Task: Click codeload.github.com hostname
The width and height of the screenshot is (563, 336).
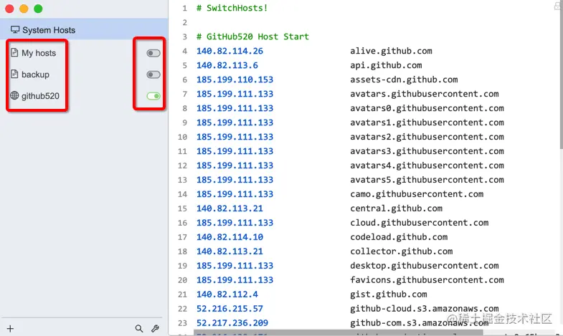Action: (x=399, y=237)
